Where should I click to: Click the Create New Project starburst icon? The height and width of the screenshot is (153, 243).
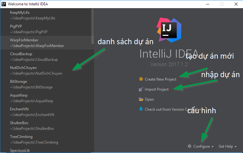coord(141,79)
